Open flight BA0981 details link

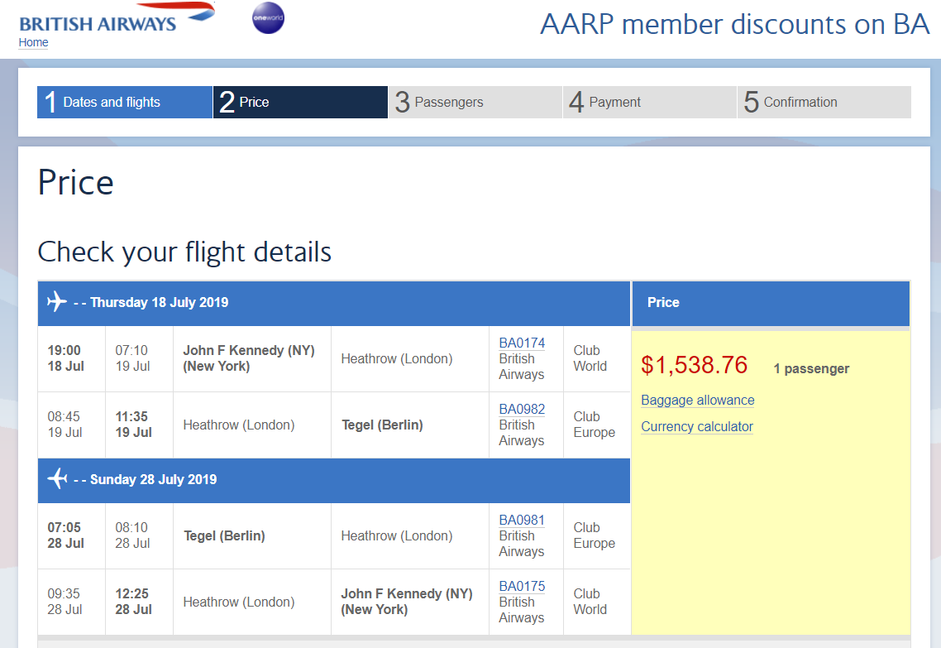[x=522, y=521]
